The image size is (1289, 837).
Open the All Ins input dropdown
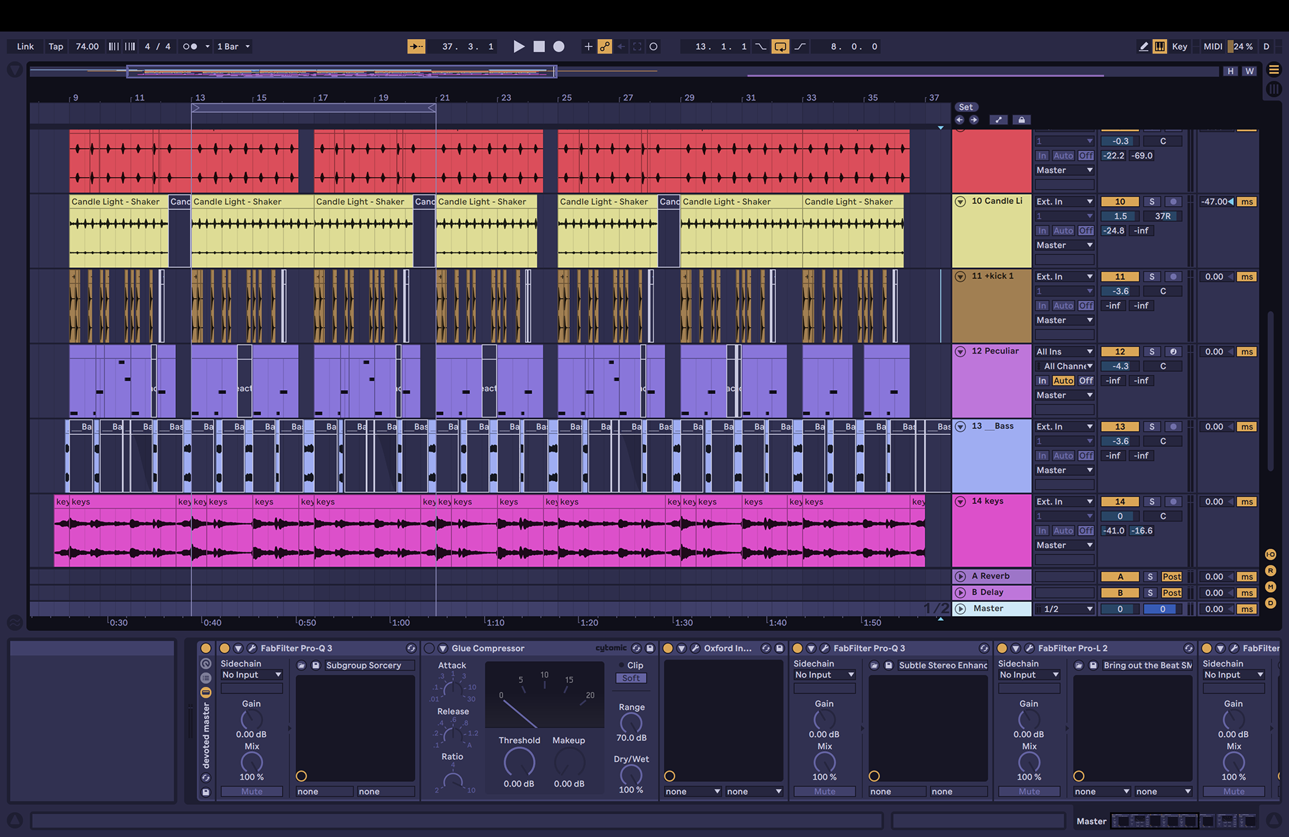[1064, 352]
